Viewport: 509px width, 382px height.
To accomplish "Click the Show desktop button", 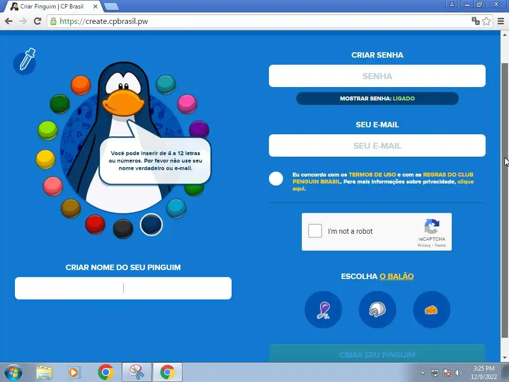I will click(506, 372).
